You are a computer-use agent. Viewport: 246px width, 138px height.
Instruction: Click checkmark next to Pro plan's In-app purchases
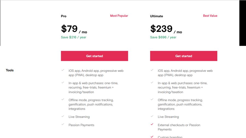click(x=63, y=82)
